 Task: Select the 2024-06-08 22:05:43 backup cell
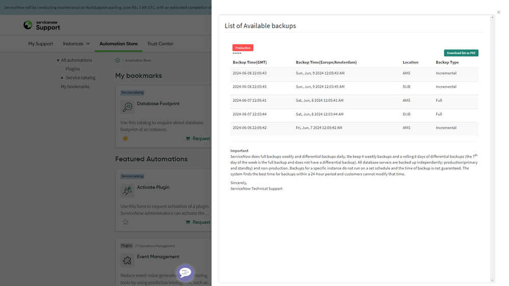[250, 73]
